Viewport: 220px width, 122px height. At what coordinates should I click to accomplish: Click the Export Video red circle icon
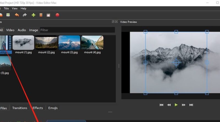tap(57, 15)
